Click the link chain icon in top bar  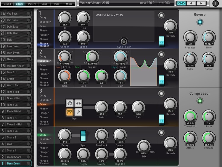point(181,3)
